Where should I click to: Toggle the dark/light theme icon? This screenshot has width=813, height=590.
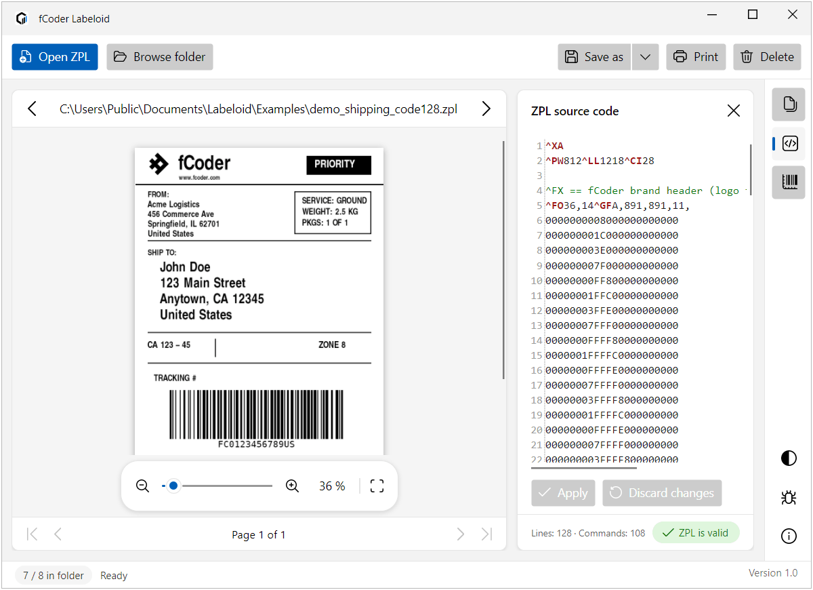coord(789,458)
